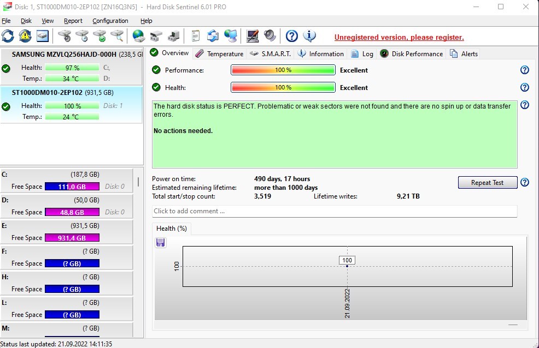Image resolution: width=539 pixels, height=348 pixels.
Task: Click the save floppy icon on health graph
Action: tap(161, 243)
